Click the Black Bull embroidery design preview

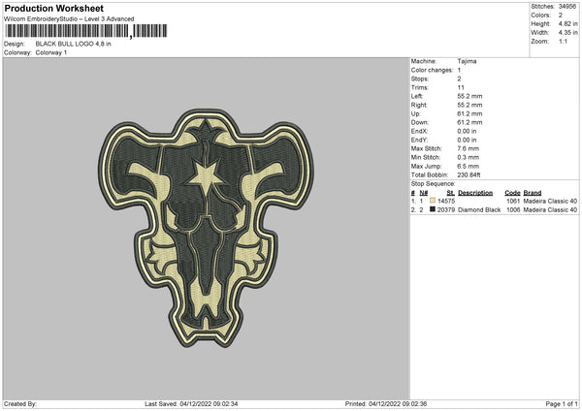[206, 228]
